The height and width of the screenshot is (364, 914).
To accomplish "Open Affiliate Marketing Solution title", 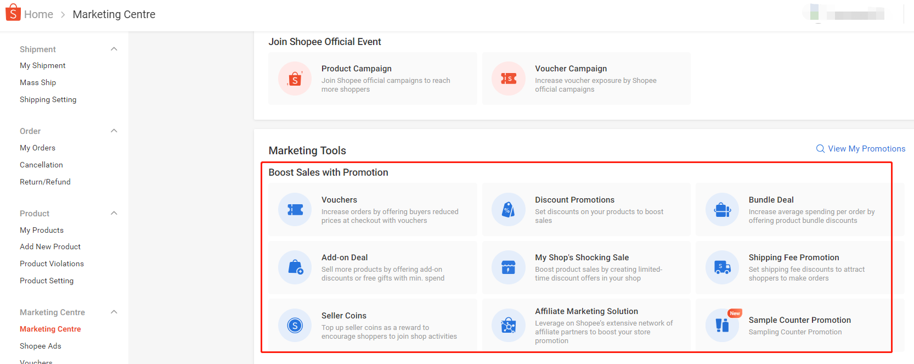I will [x=586, y=311].
